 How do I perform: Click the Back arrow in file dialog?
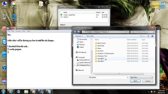pyautogui.click(x=75, y=32)
